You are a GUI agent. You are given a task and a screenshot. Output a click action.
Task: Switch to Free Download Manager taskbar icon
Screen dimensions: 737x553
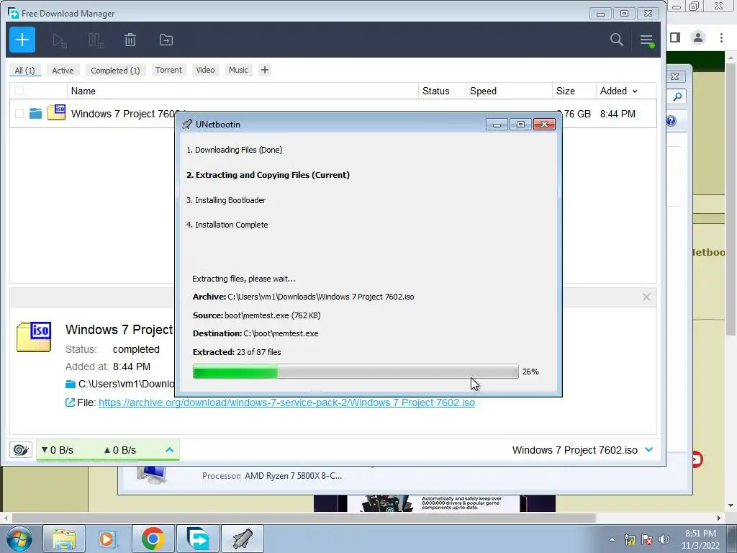198,539
